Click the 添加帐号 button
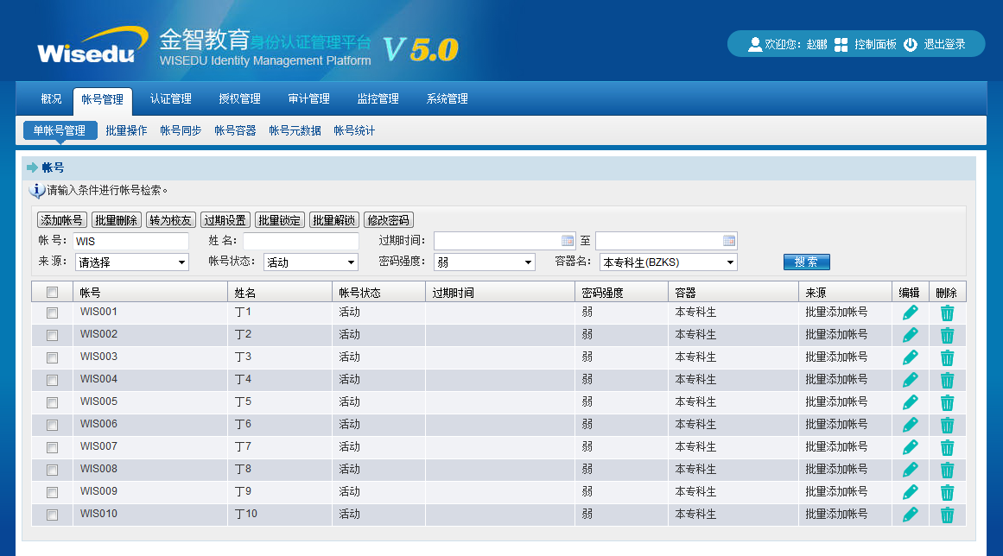 point(62,220)
